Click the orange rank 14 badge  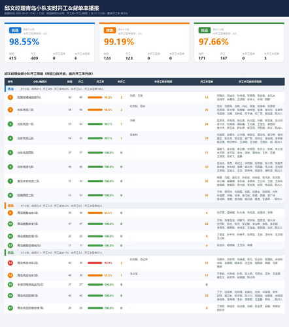10,275
